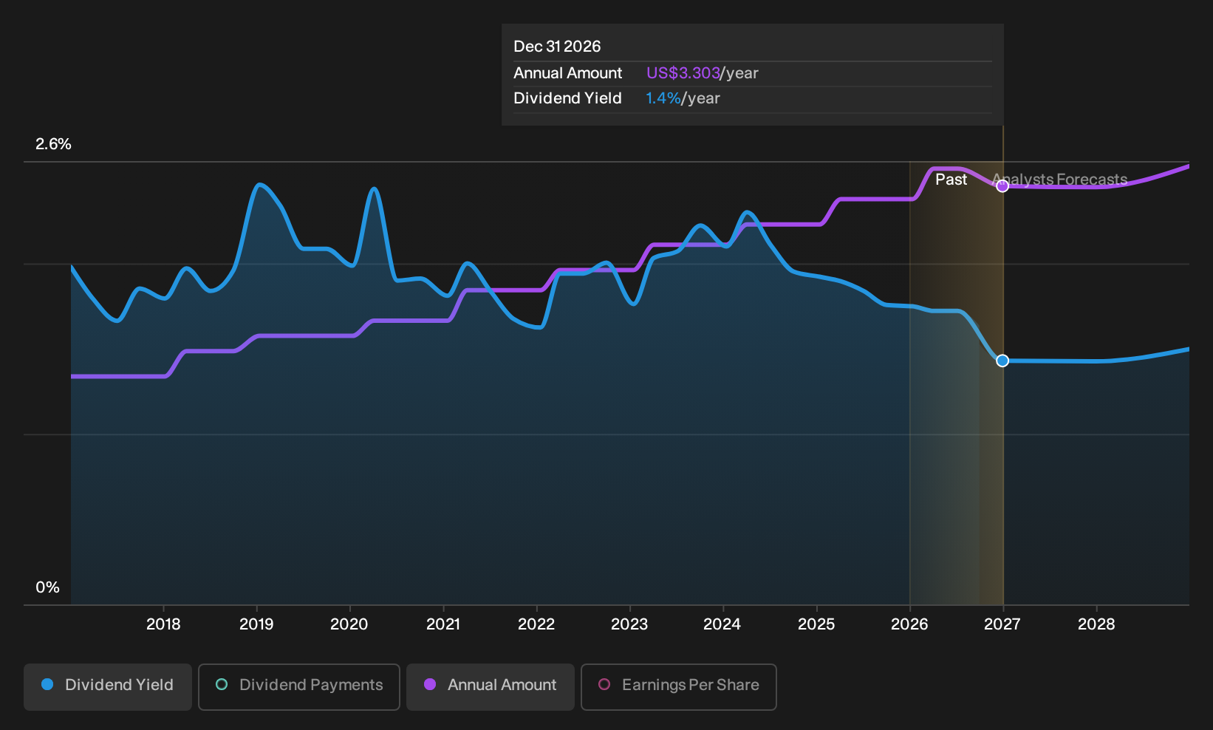Click the 2020 x-axis label
The width and height of the screenshot is (1213, 730).
click(349, 624)
